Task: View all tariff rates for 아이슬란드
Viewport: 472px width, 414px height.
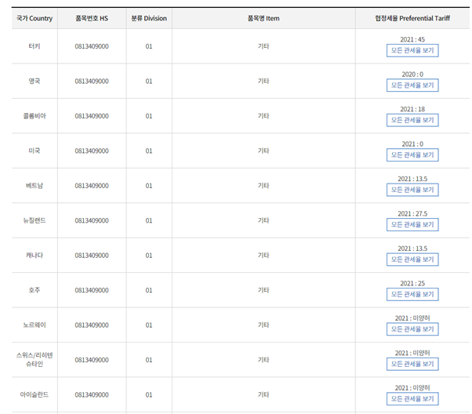Action: [x=412, y=399]
